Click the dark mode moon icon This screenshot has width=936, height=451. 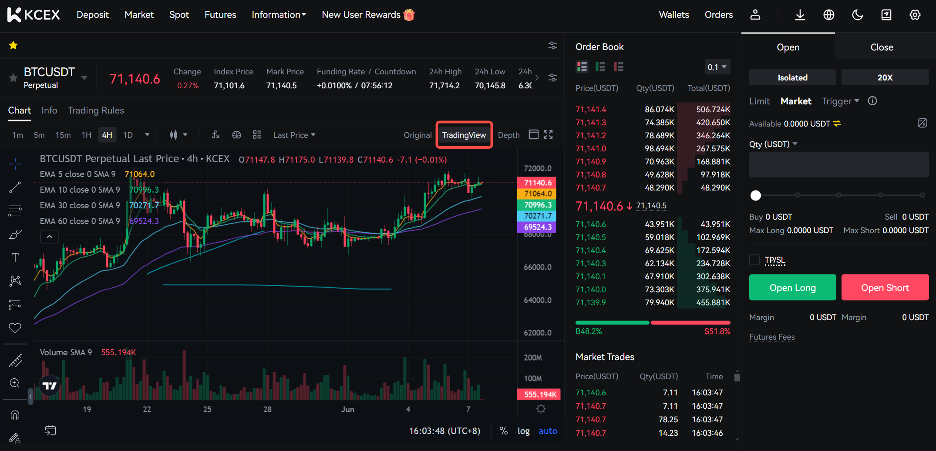coord(857,15)
